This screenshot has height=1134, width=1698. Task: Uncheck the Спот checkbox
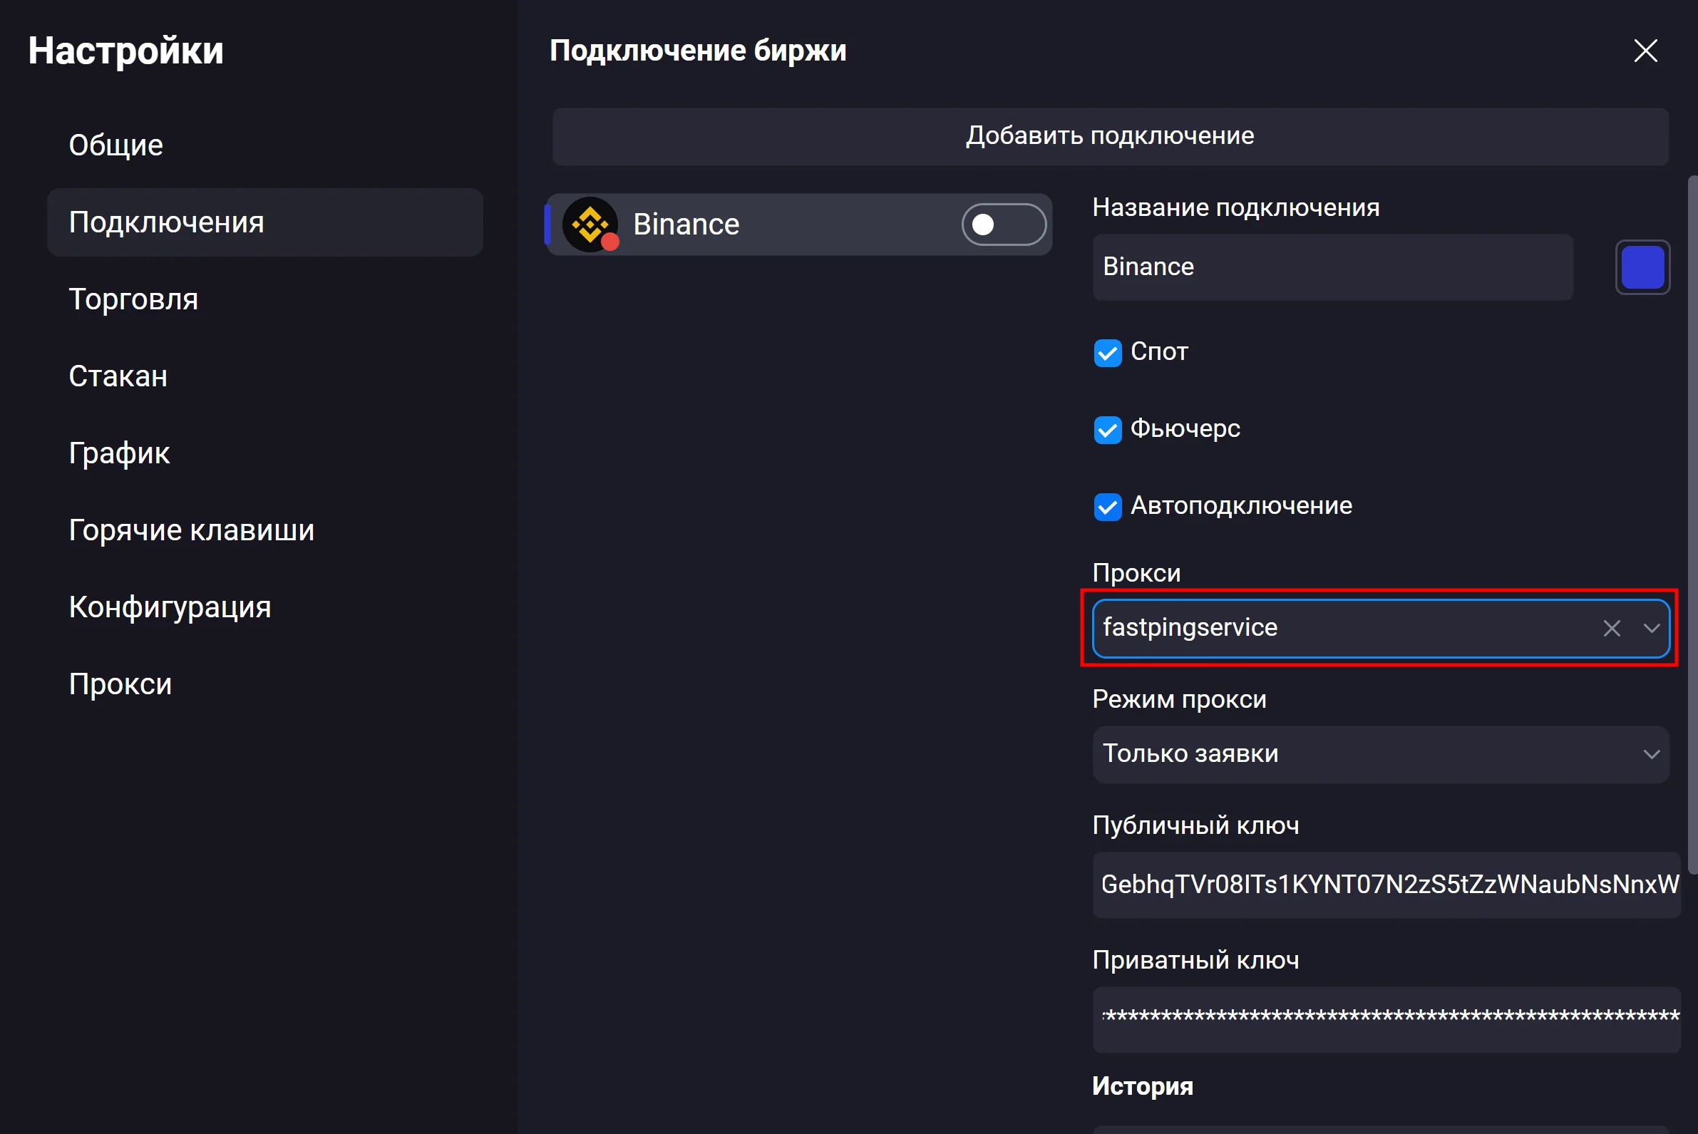1107,353
